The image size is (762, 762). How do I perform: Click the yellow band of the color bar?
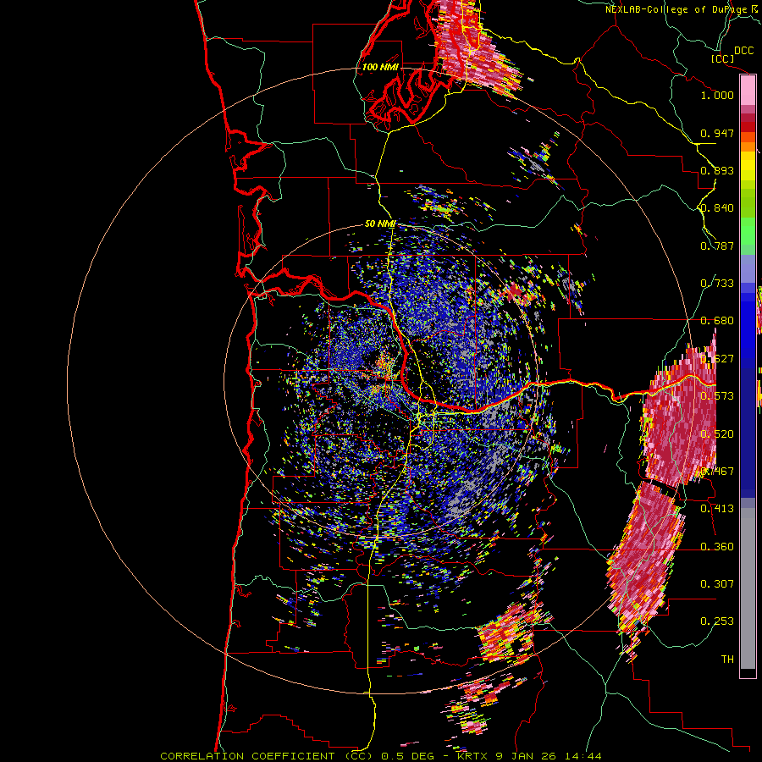click(x=748, y=166)
